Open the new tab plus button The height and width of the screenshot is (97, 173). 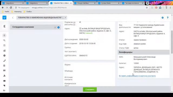point(148,3)
